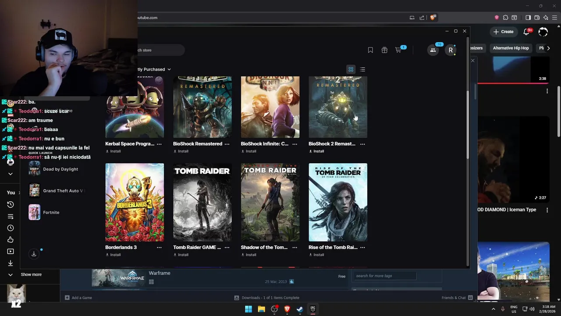Toggle Brave sidebar panel icon
Screen dimensions: 561x316
pos(528,18)
